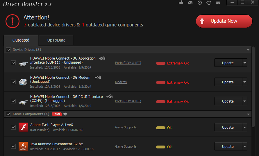Click the red GAME badge
This screenshot has width=259, height=156.
[x=57, y=114]
